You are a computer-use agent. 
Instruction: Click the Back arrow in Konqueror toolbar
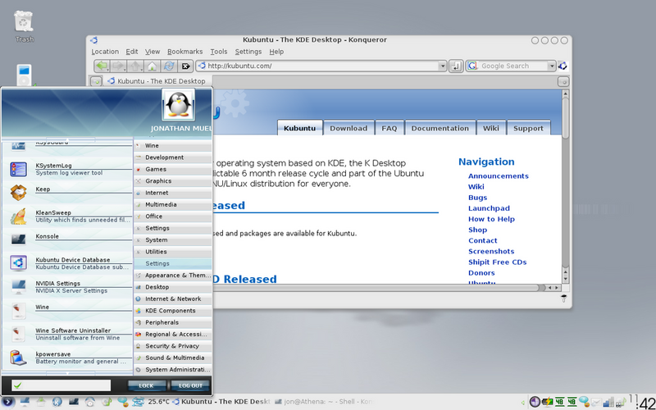pos(102,66)
